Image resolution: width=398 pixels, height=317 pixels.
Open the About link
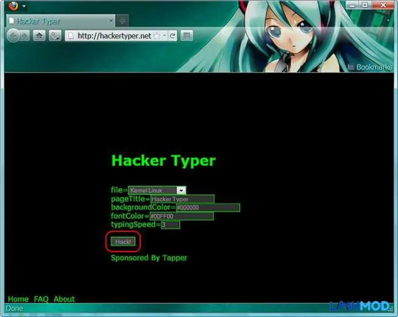pos(64,299)
